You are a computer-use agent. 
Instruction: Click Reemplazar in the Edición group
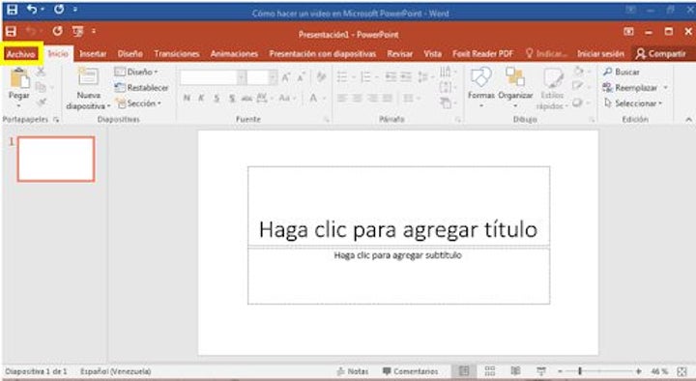(x=630, y=87)
